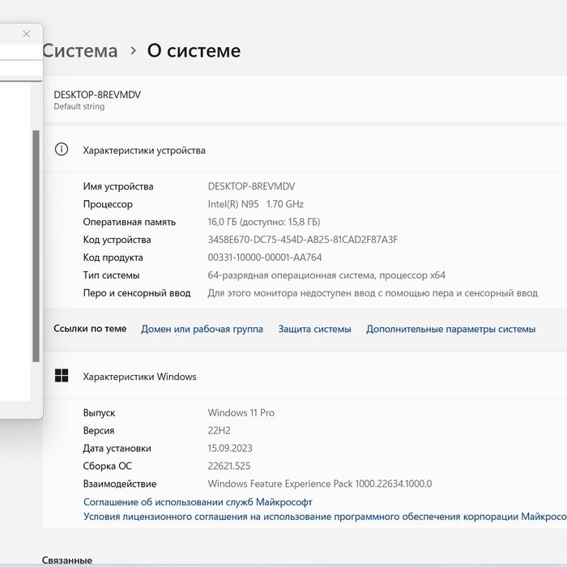Open Дополнительные параметры системы link
The width and height of the screenshot is (567, 567).
tap(450, 329)
